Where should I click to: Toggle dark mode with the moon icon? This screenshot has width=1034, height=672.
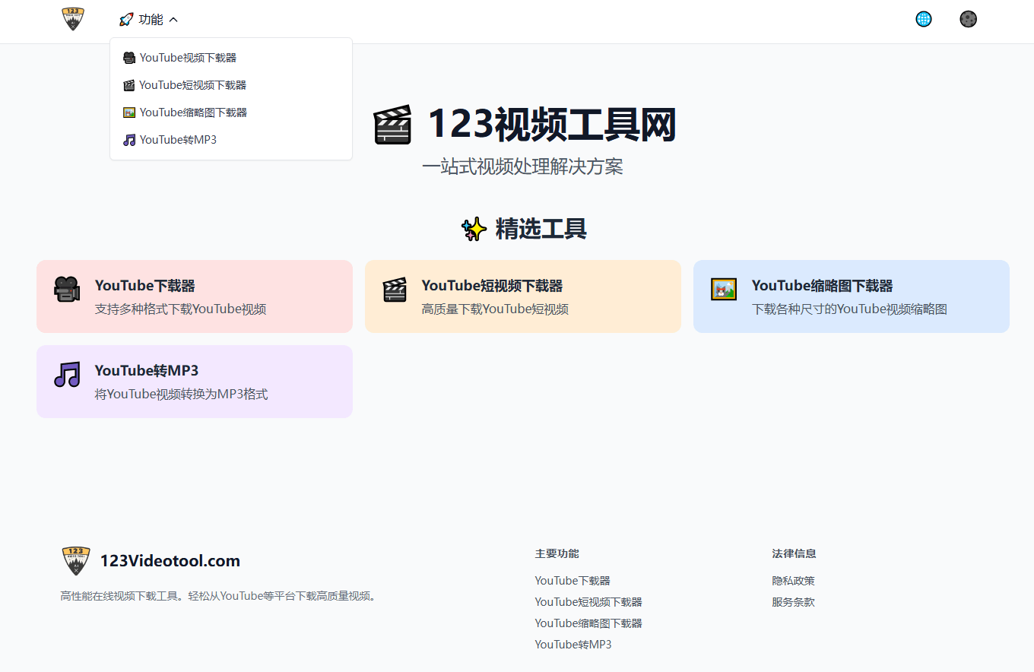tap(968, 18)
